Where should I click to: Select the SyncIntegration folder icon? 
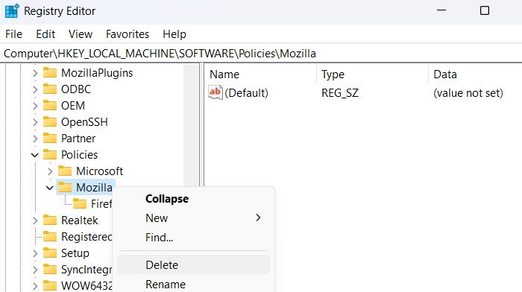click(50, 269)
